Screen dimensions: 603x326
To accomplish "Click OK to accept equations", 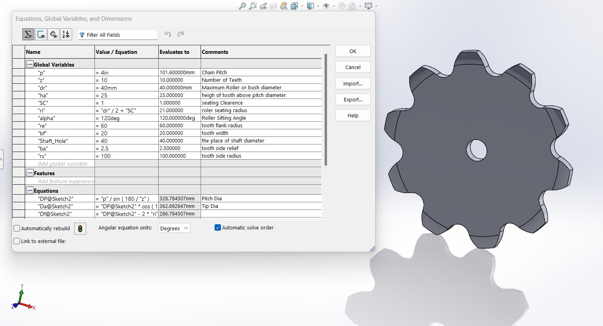I will [x=353, y=51].
